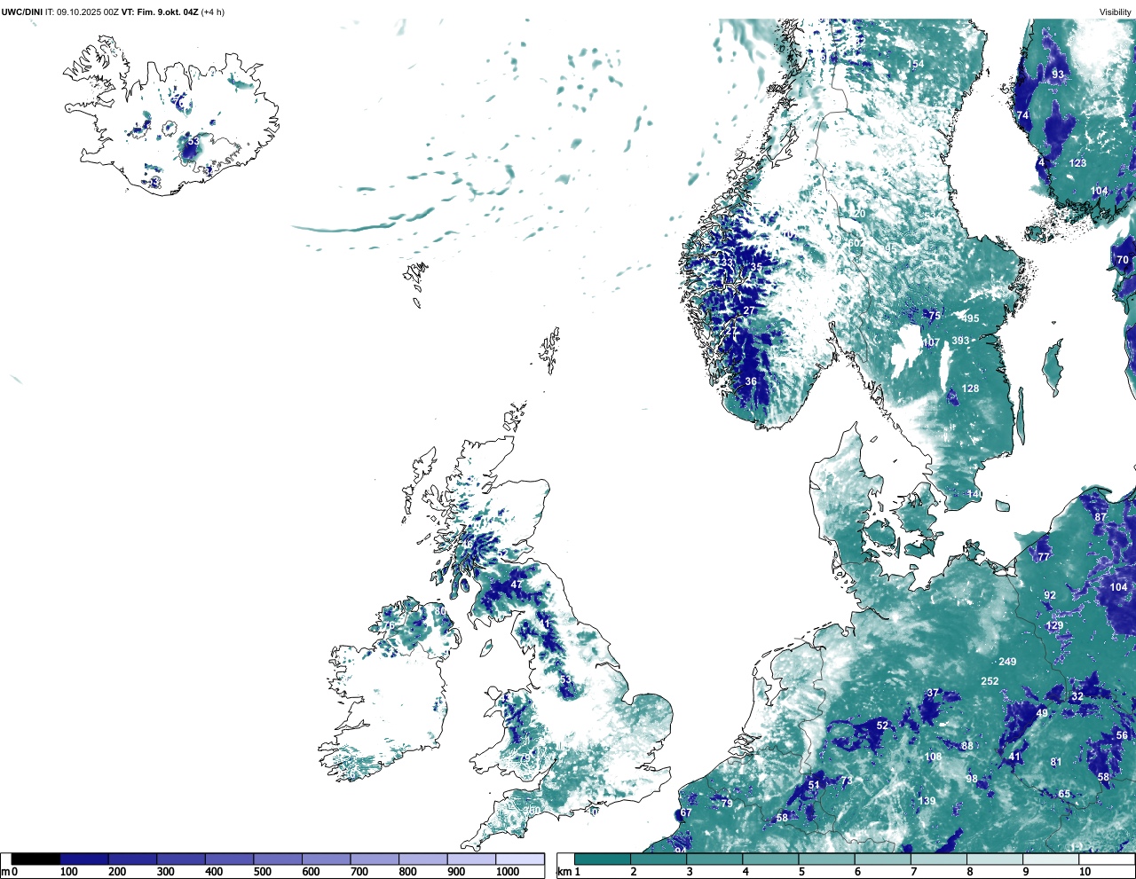1136x879 pixels.
Task: Click the 'km' unit label of the legend
Action: [x=564, y=872]
